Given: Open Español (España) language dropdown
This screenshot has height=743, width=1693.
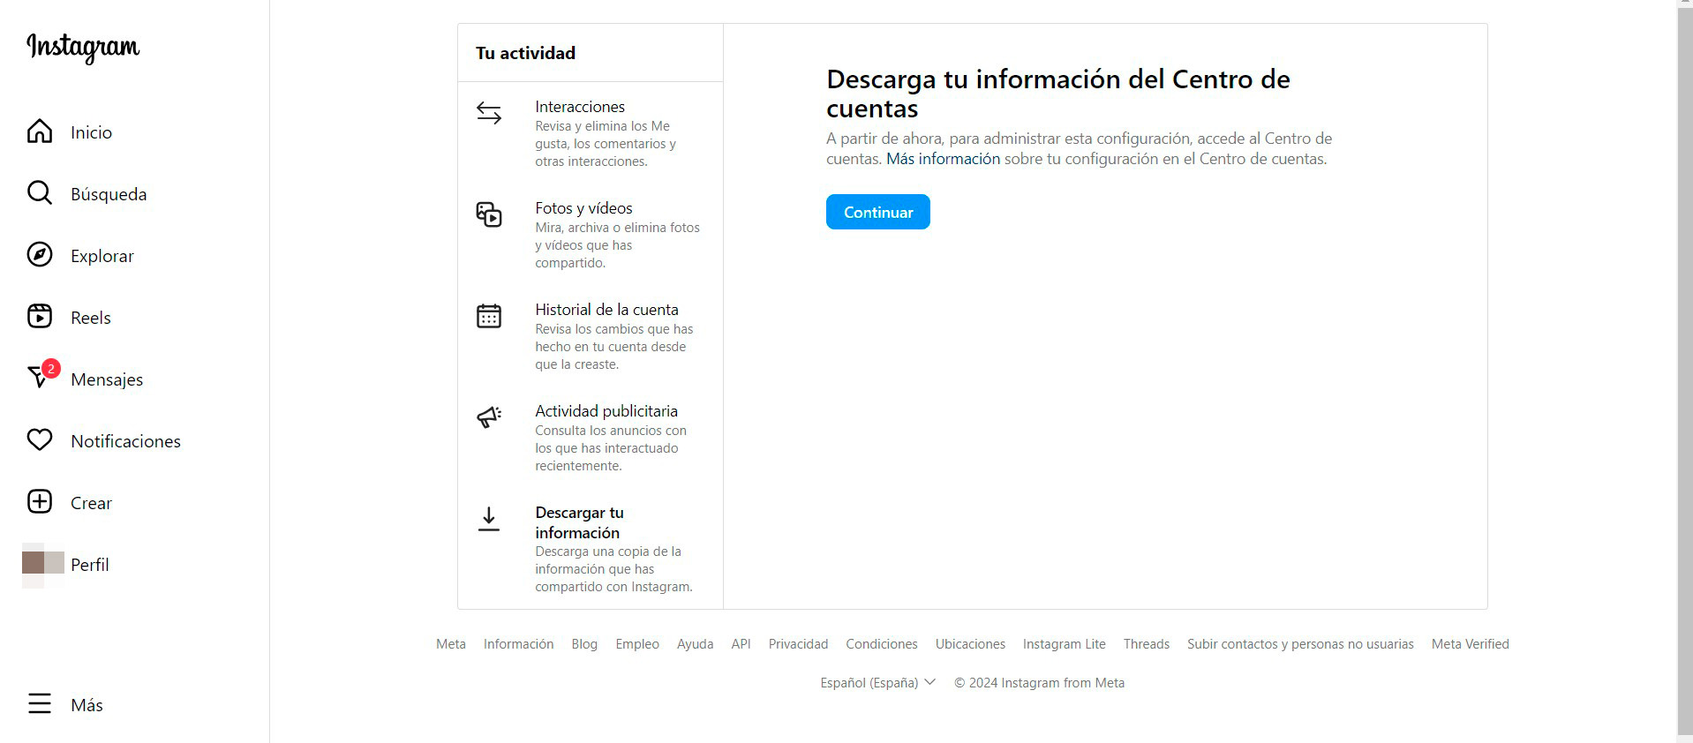Looking at the screenshot, I should click(x=878, y=683).
